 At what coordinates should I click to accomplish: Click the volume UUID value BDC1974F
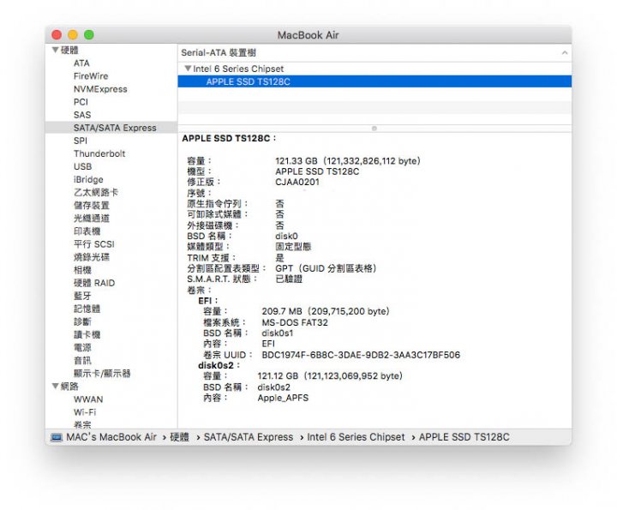[361, 355]
